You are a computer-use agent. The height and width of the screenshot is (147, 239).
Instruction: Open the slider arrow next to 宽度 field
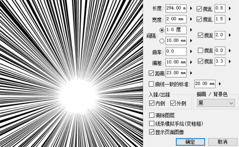point(191,19)
